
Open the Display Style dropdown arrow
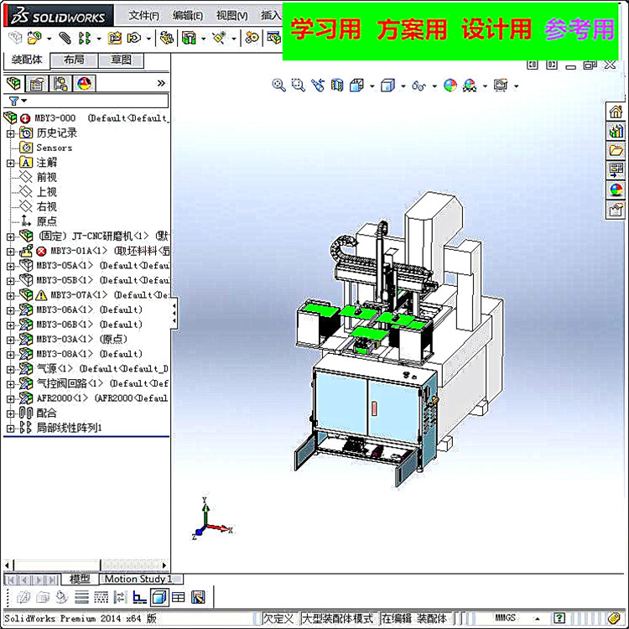click(403, 86)
